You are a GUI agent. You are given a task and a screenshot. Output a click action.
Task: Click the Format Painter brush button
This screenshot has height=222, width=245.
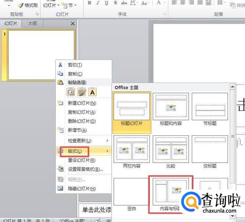pyautogui.click(x=28, y=5)
